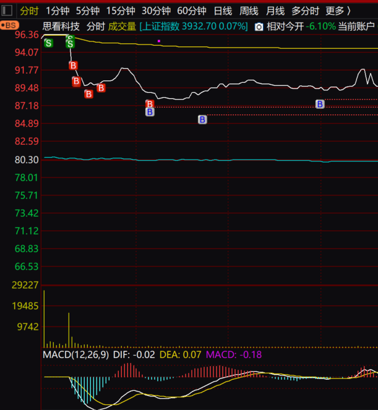
Task: Click the 相对今开 label
Action: point(285,27)
